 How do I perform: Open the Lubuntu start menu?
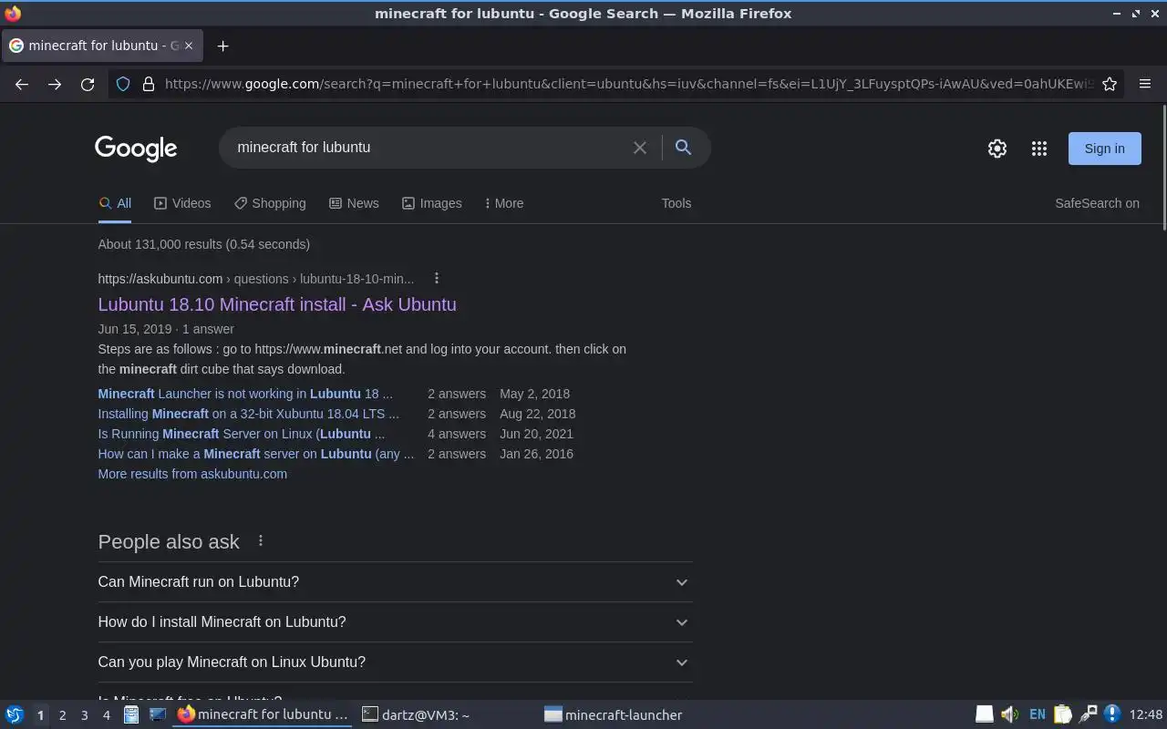click(15, 715)
